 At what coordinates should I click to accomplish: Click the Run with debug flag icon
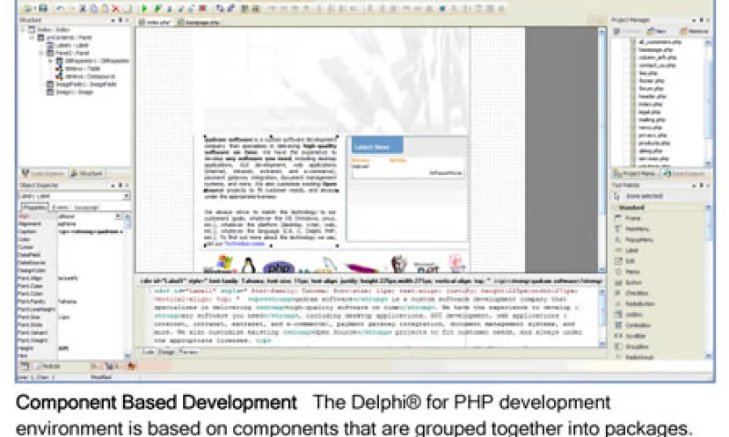(158, 8)
